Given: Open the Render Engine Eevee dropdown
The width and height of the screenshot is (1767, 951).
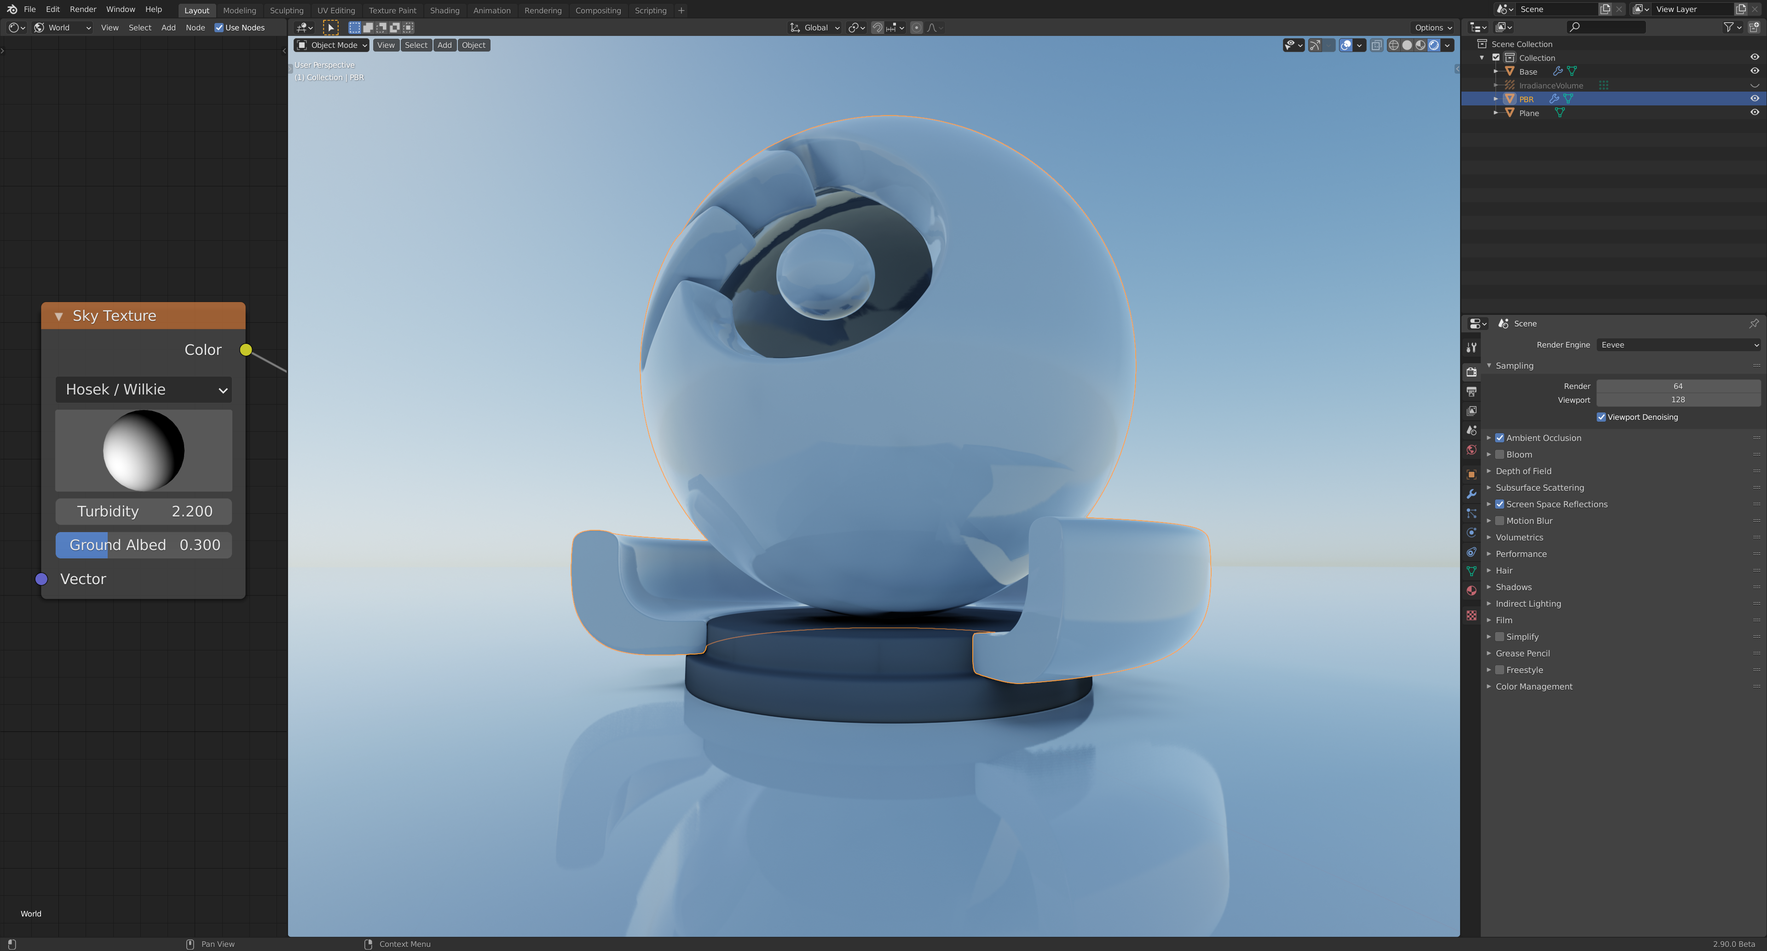Looking at the screenshot, I should [1678, 345].
